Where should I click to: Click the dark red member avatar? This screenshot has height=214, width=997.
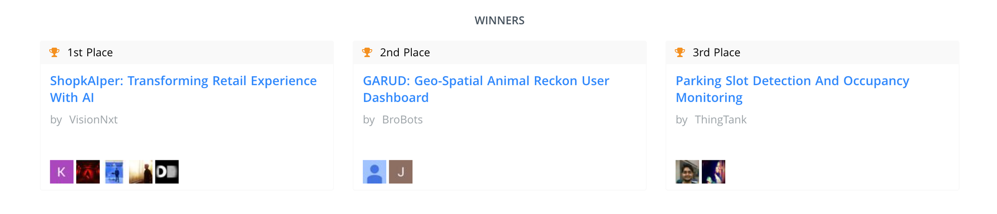(x=88, y=172)
